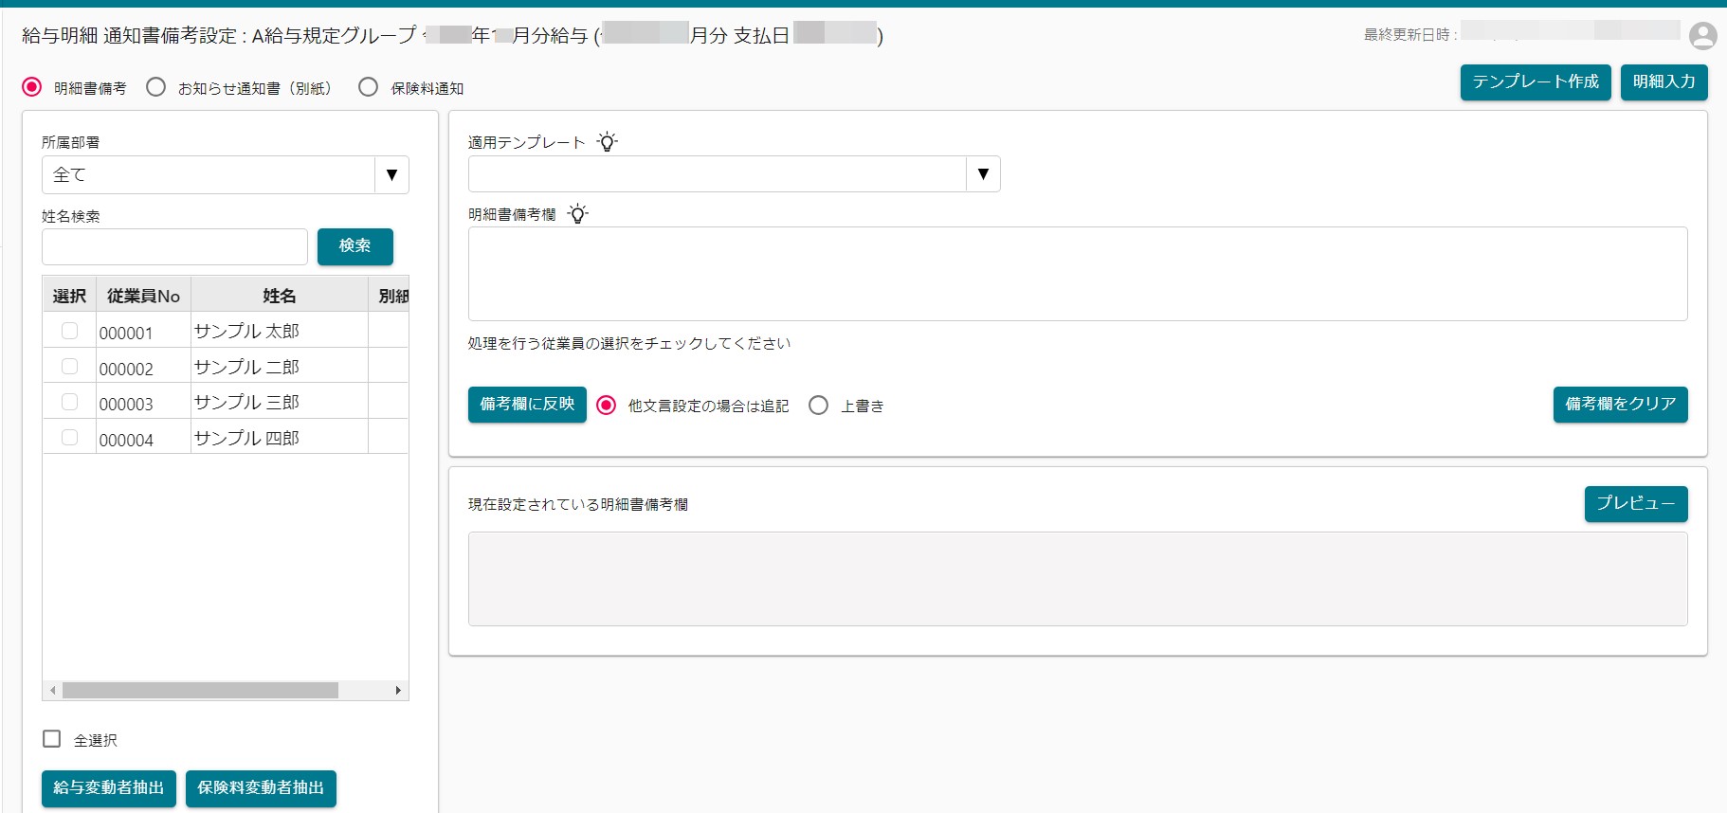Screen dimensions: 1727x813
Task: Click the 所属部署 dropdown arrow
Action: coord(391,174)
